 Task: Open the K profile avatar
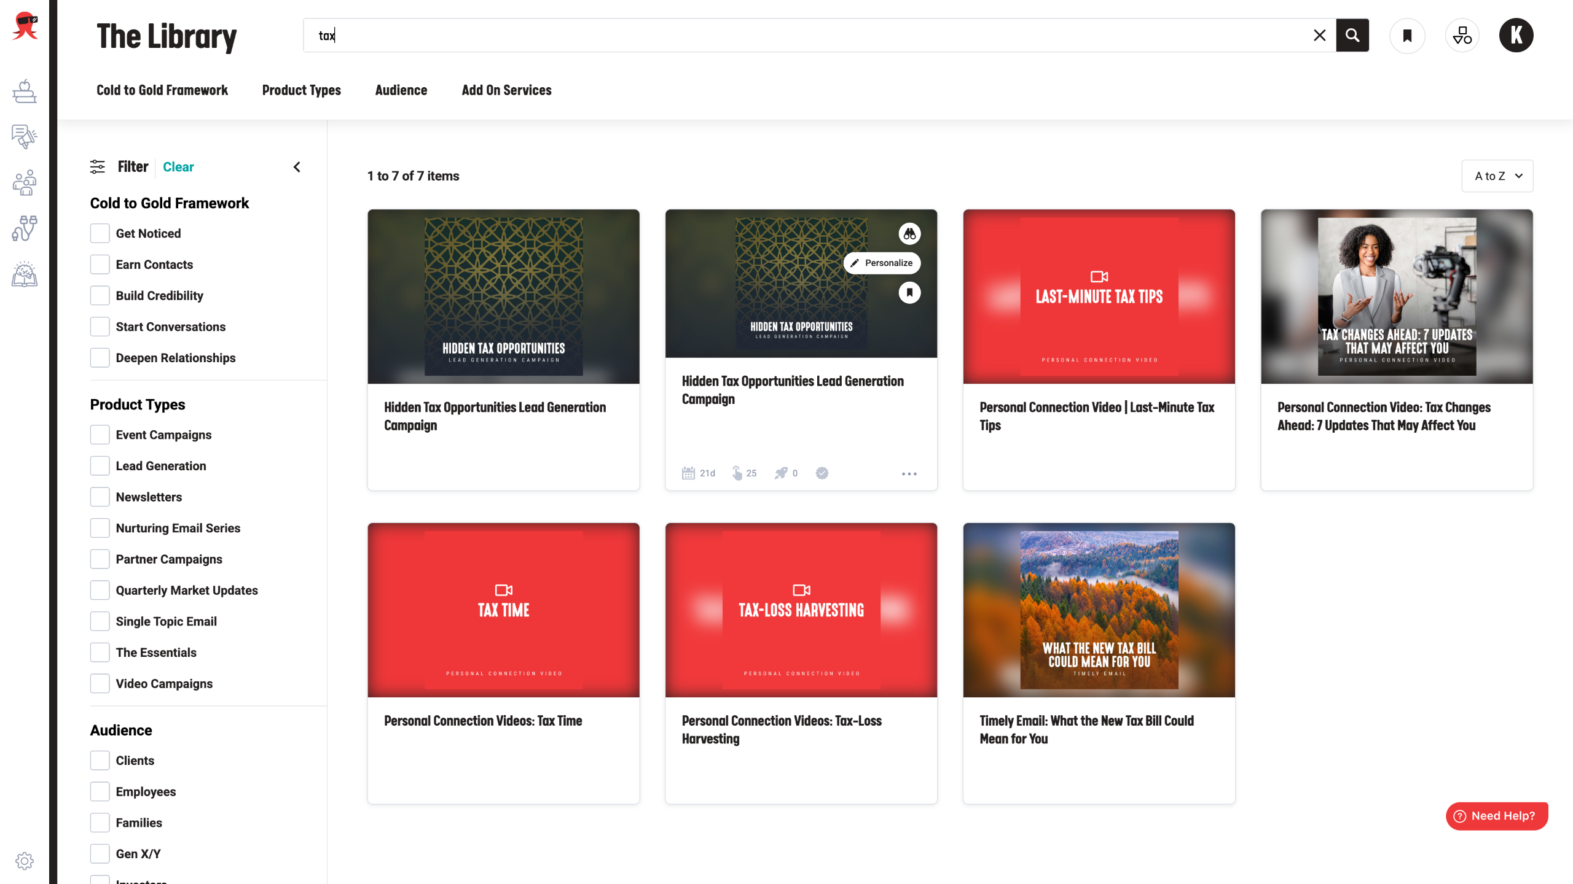pos(1516,36)
